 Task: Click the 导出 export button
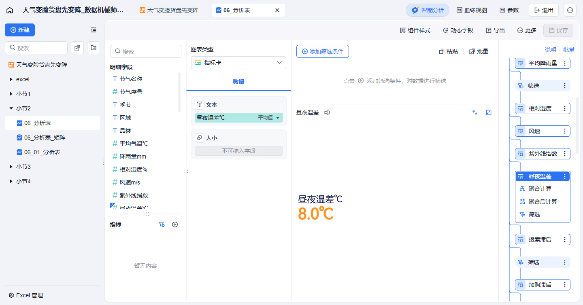(495, 30)
